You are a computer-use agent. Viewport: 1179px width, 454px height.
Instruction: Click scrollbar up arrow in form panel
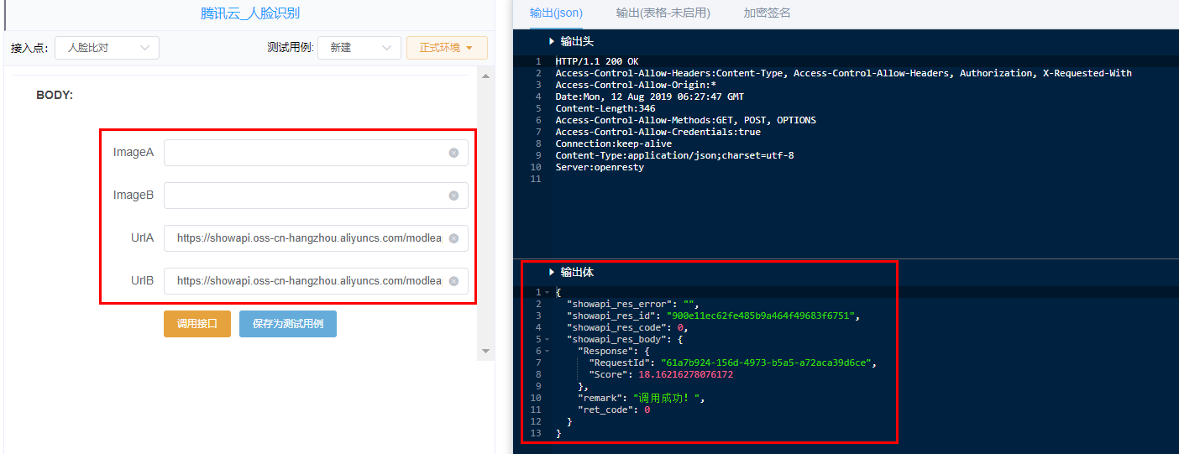485,76
